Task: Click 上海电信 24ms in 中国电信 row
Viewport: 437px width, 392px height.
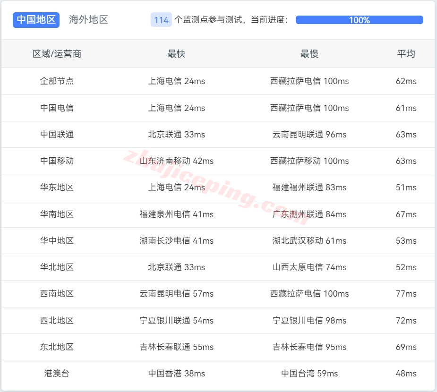Action: tap(176, 108)
